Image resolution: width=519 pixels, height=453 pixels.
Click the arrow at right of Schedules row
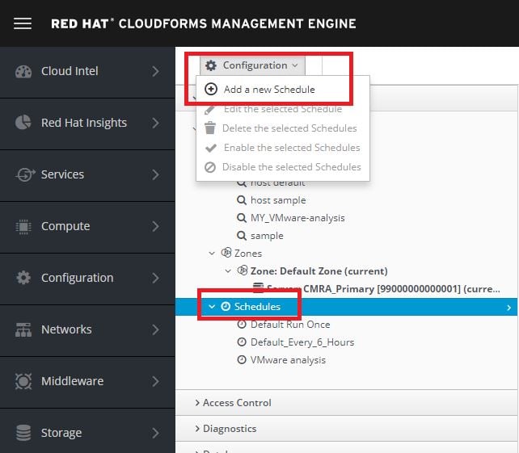(x=508, y=308)
